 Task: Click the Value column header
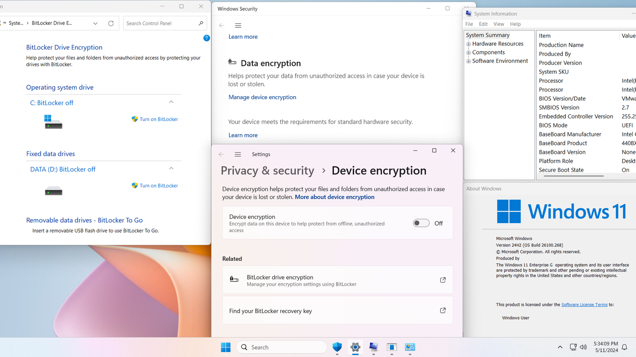(x=628, y=36)
